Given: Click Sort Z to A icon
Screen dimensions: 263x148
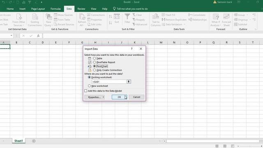Looking at the screenshot, I should [111, 23].
